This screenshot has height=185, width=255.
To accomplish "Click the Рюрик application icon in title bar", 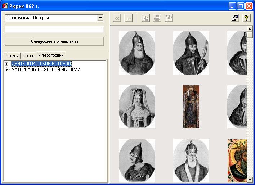I will click(5, 5).
